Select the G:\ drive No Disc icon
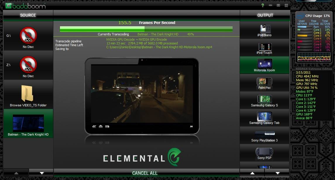The width and height of the screenshot is (335, 180). coord(28,35)
